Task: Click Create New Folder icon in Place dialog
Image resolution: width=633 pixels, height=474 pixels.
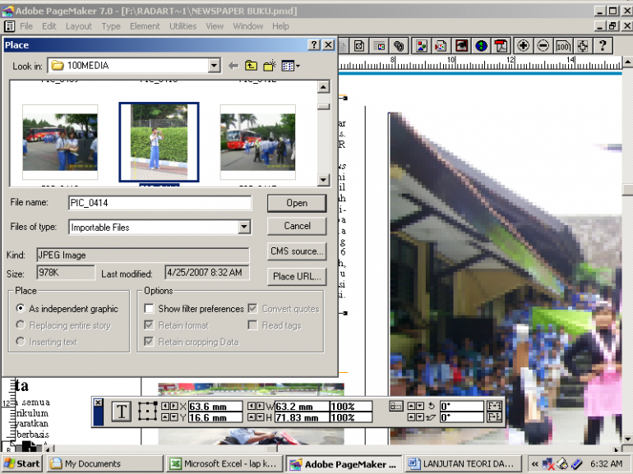Action: pyautogui.click(x=269, y=66)
